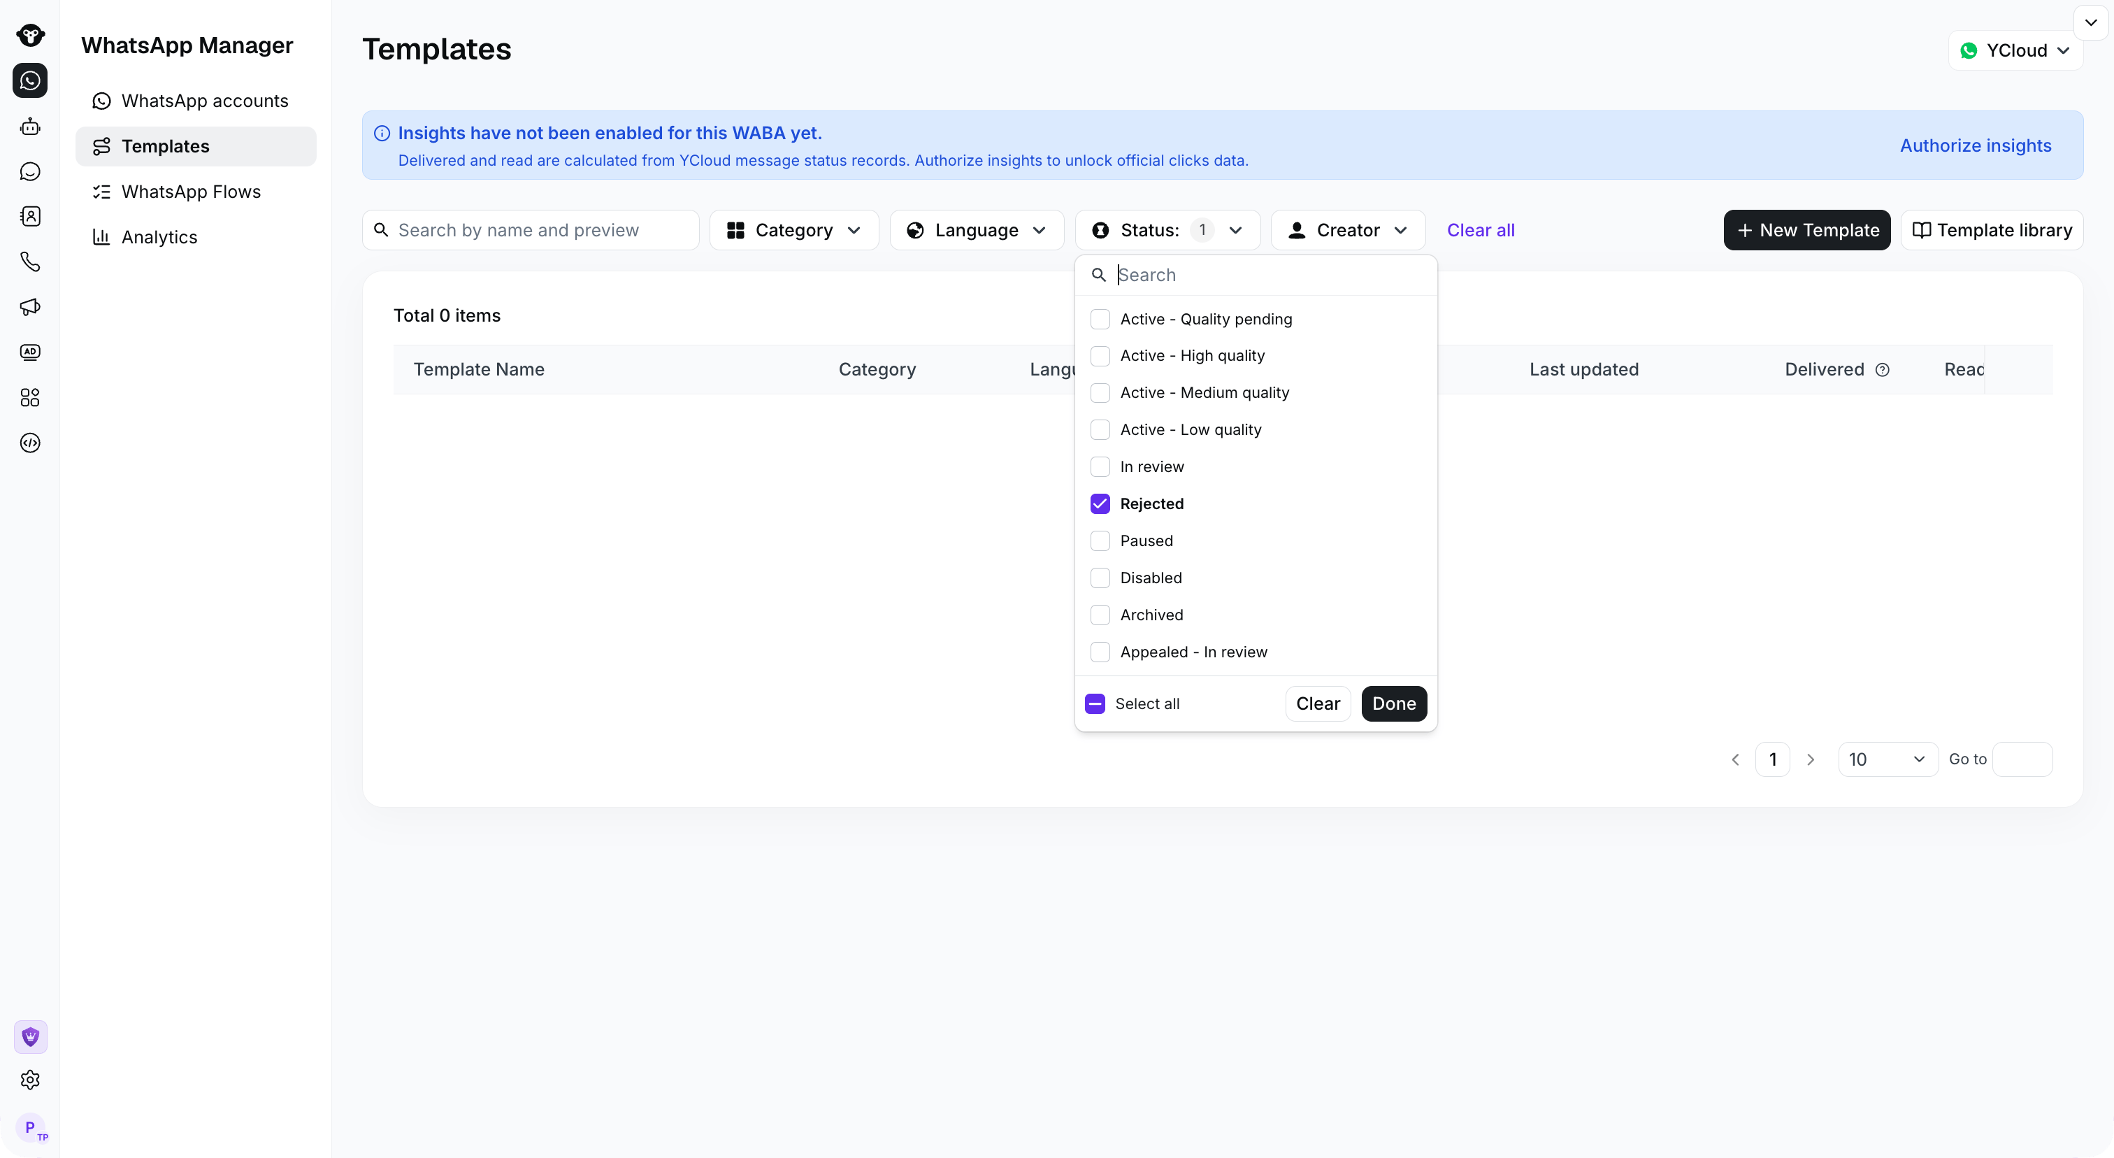Check the In review status option
The height and width of the screenshot is (1158, 2114).
[1100, 467]
